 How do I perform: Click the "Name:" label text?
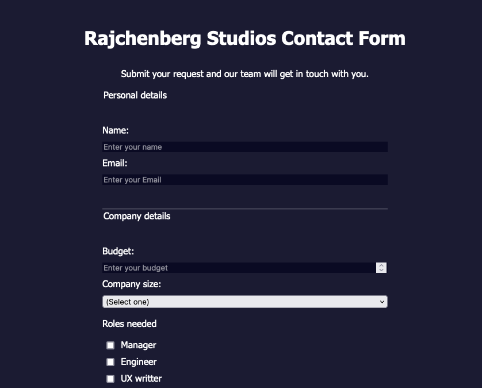tap(116, 131)
